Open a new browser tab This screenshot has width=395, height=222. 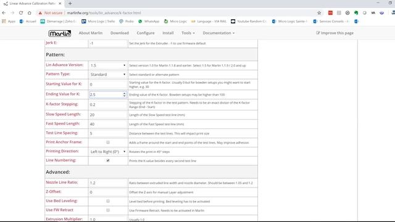(x=70, y=4)
